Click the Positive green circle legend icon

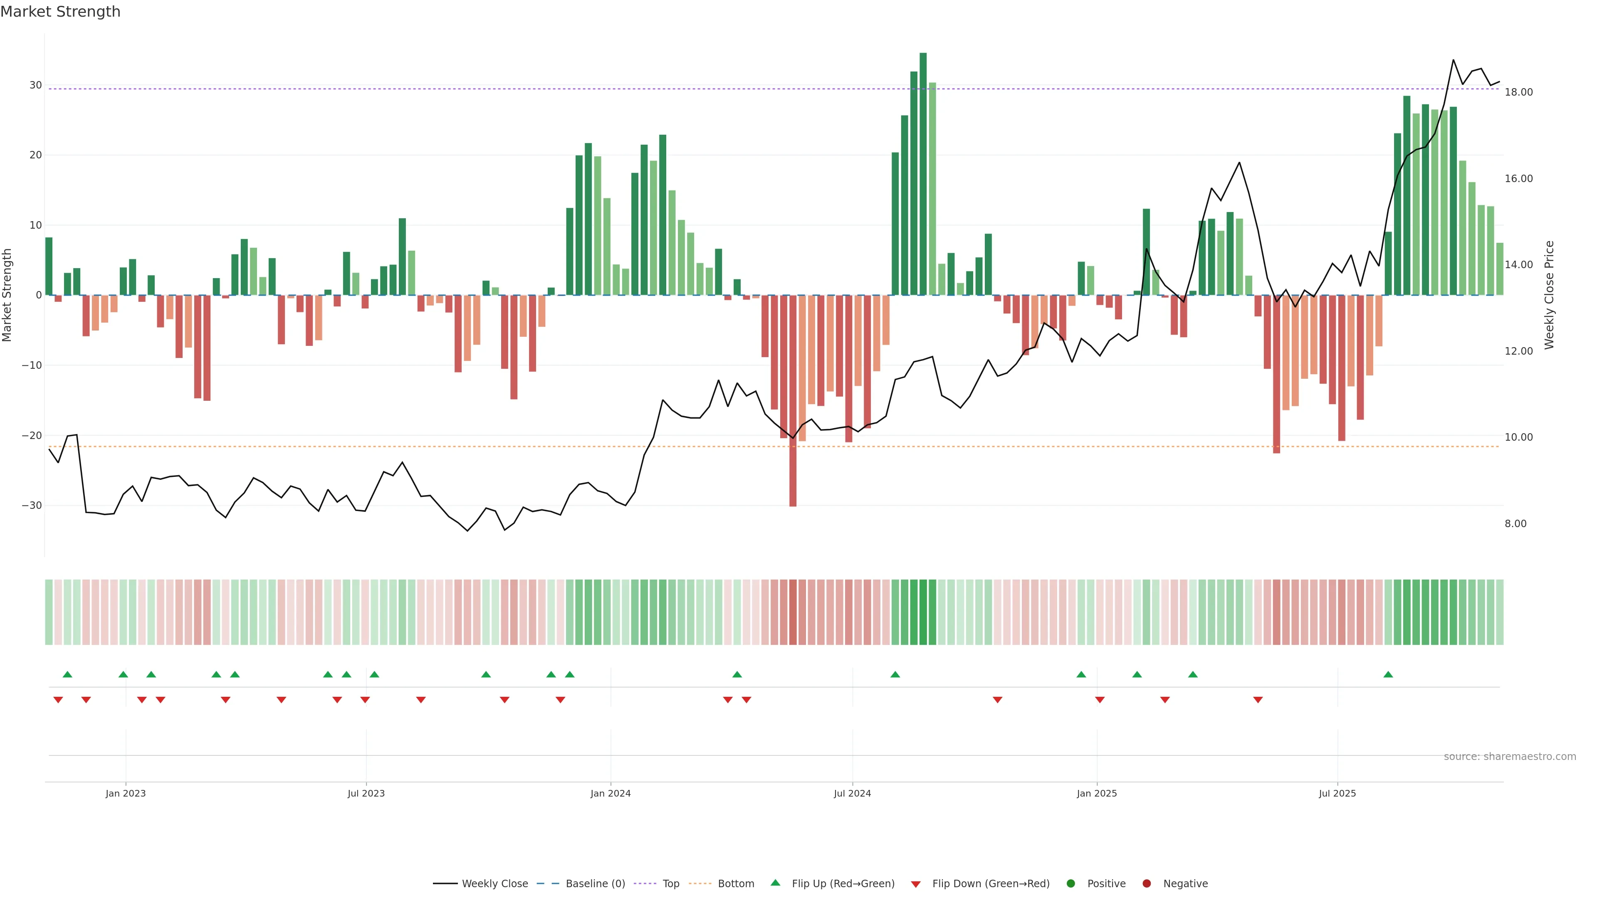(1070, 884)
